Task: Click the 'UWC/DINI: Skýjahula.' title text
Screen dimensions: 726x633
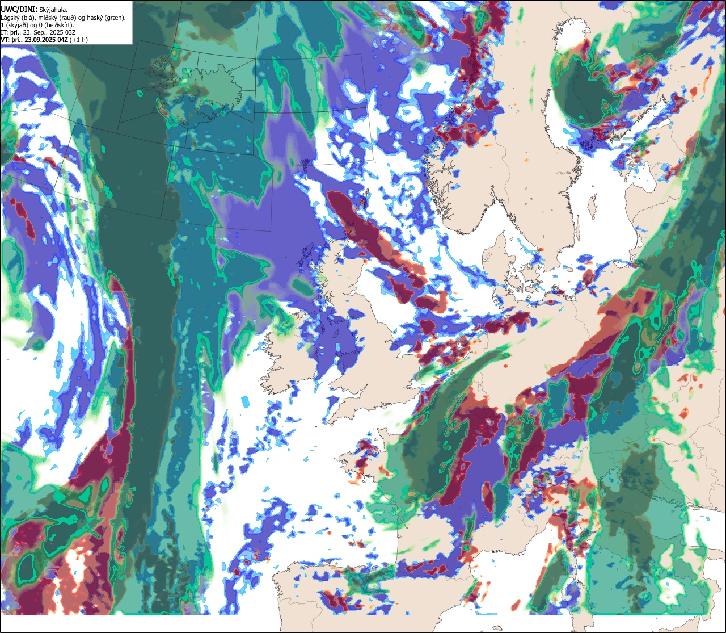Action: [34, 9]
